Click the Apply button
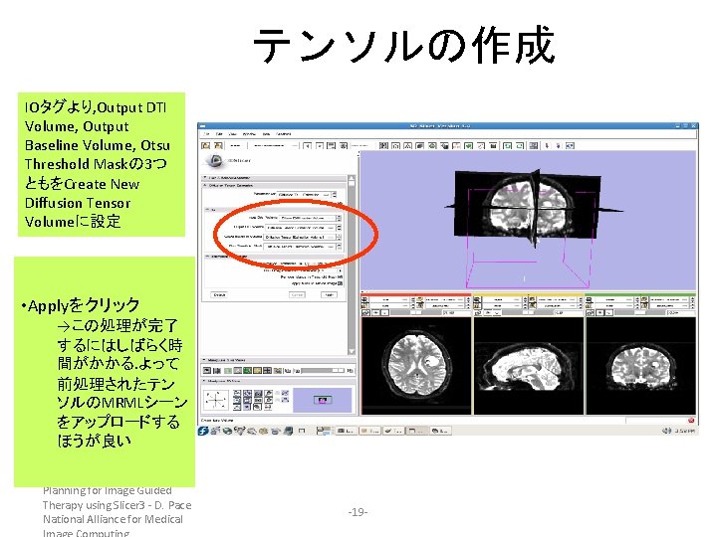Image resolution: width=717 pixels, height=537 pixels. click(x=329, y=295)
